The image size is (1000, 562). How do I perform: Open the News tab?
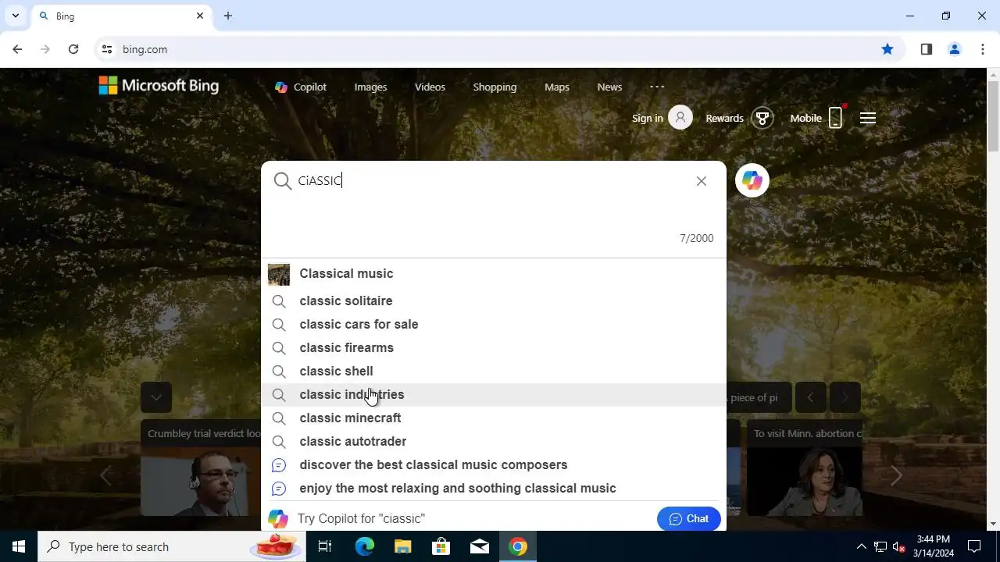609,87
